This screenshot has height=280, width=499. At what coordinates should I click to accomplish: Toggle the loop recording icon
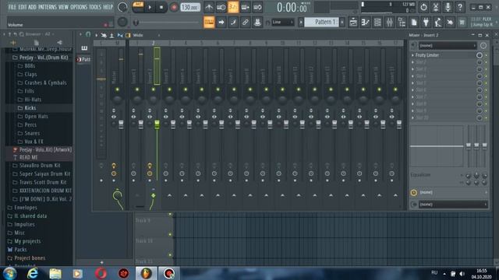click(257, 7)
